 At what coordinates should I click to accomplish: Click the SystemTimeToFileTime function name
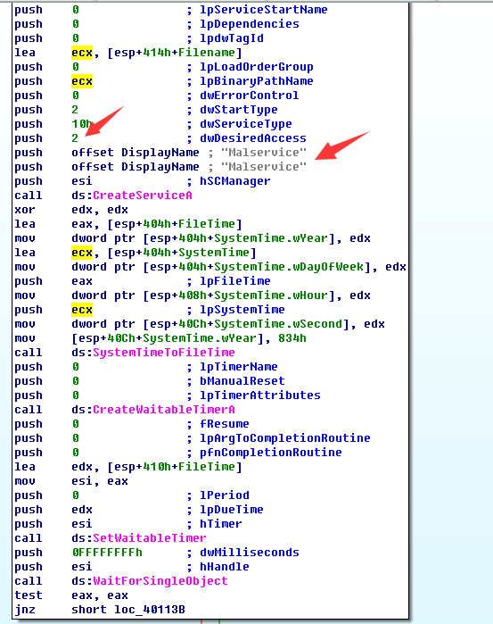coord(164,353)
